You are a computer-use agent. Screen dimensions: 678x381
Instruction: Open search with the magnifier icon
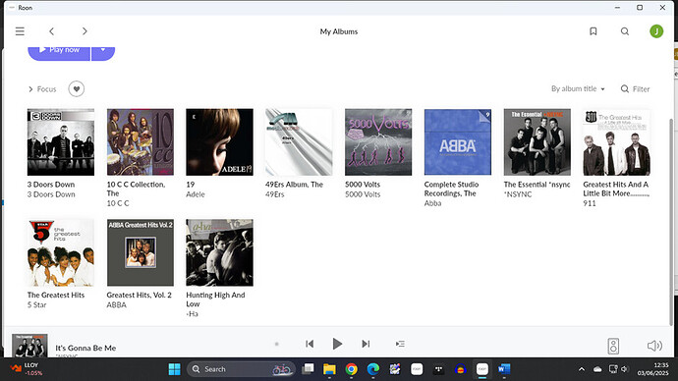625,31
